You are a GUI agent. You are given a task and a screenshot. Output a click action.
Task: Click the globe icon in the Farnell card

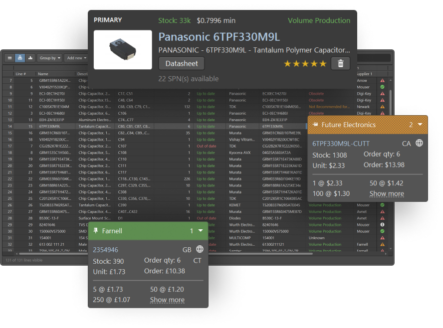click(x=200, y=250)
